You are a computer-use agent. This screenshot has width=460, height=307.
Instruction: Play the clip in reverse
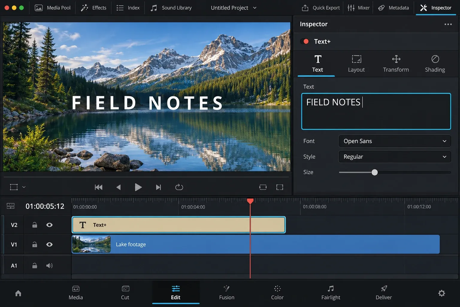coord(118,187)
